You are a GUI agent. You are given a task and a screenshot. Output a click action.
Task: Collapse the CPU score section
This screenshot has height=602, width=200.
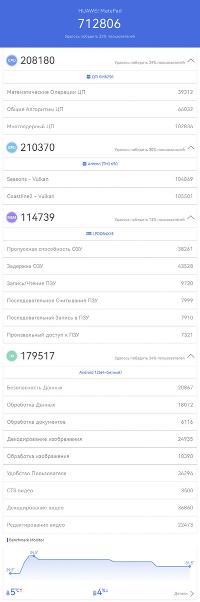[x=191, y=61]
